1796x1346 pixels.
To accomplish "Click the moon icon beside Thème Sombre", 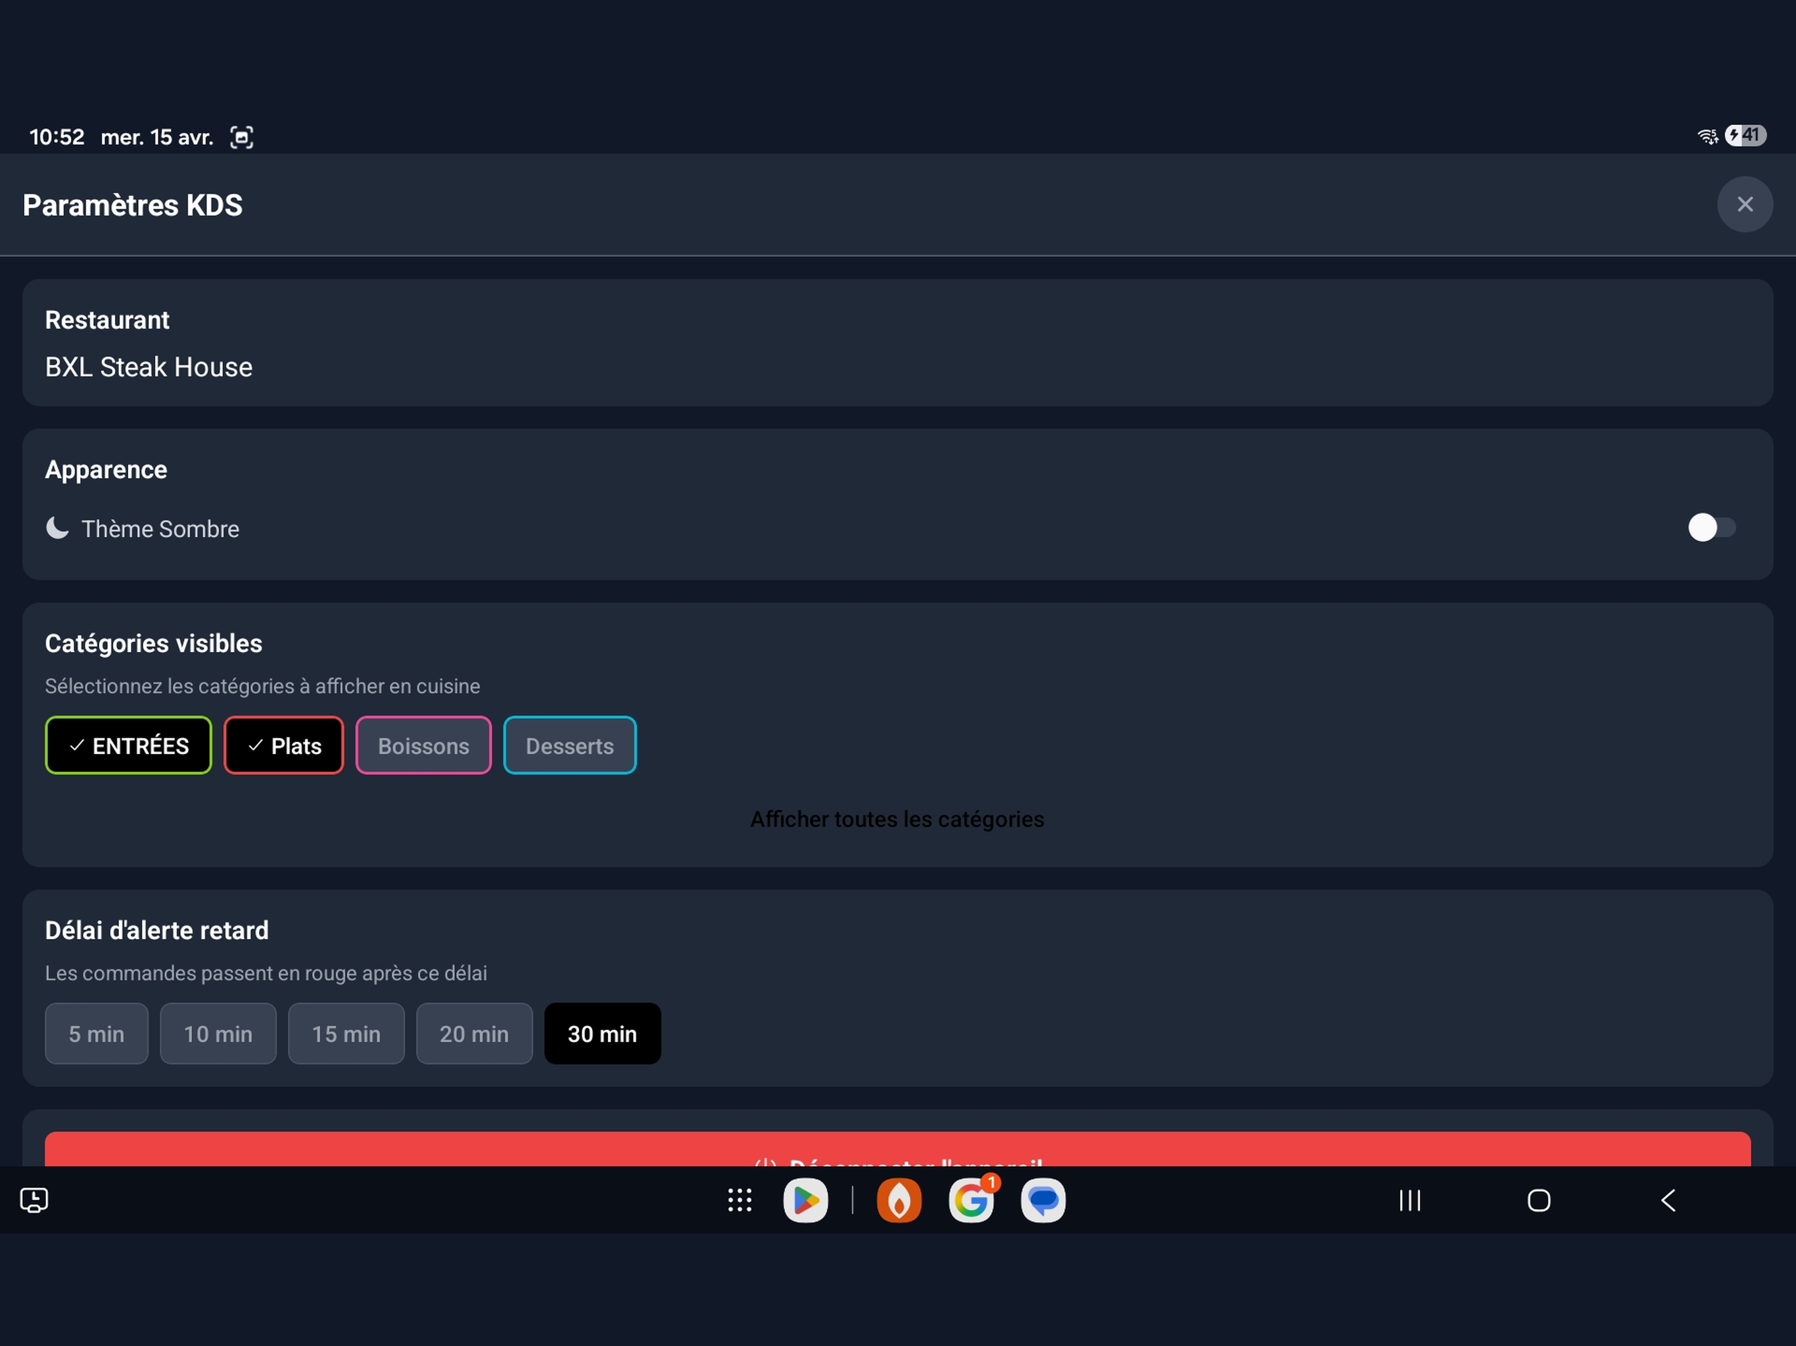I will pos(57,528).
